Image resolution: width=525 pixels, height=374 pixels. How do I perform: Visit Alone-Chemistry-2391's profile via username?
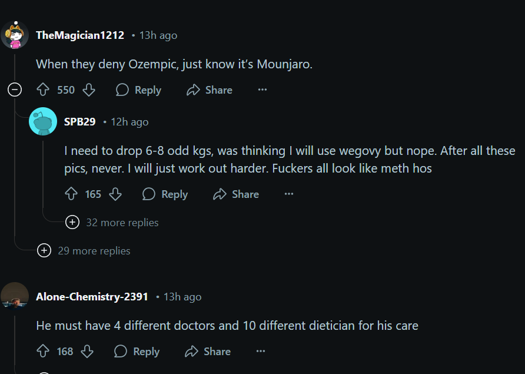92,297
